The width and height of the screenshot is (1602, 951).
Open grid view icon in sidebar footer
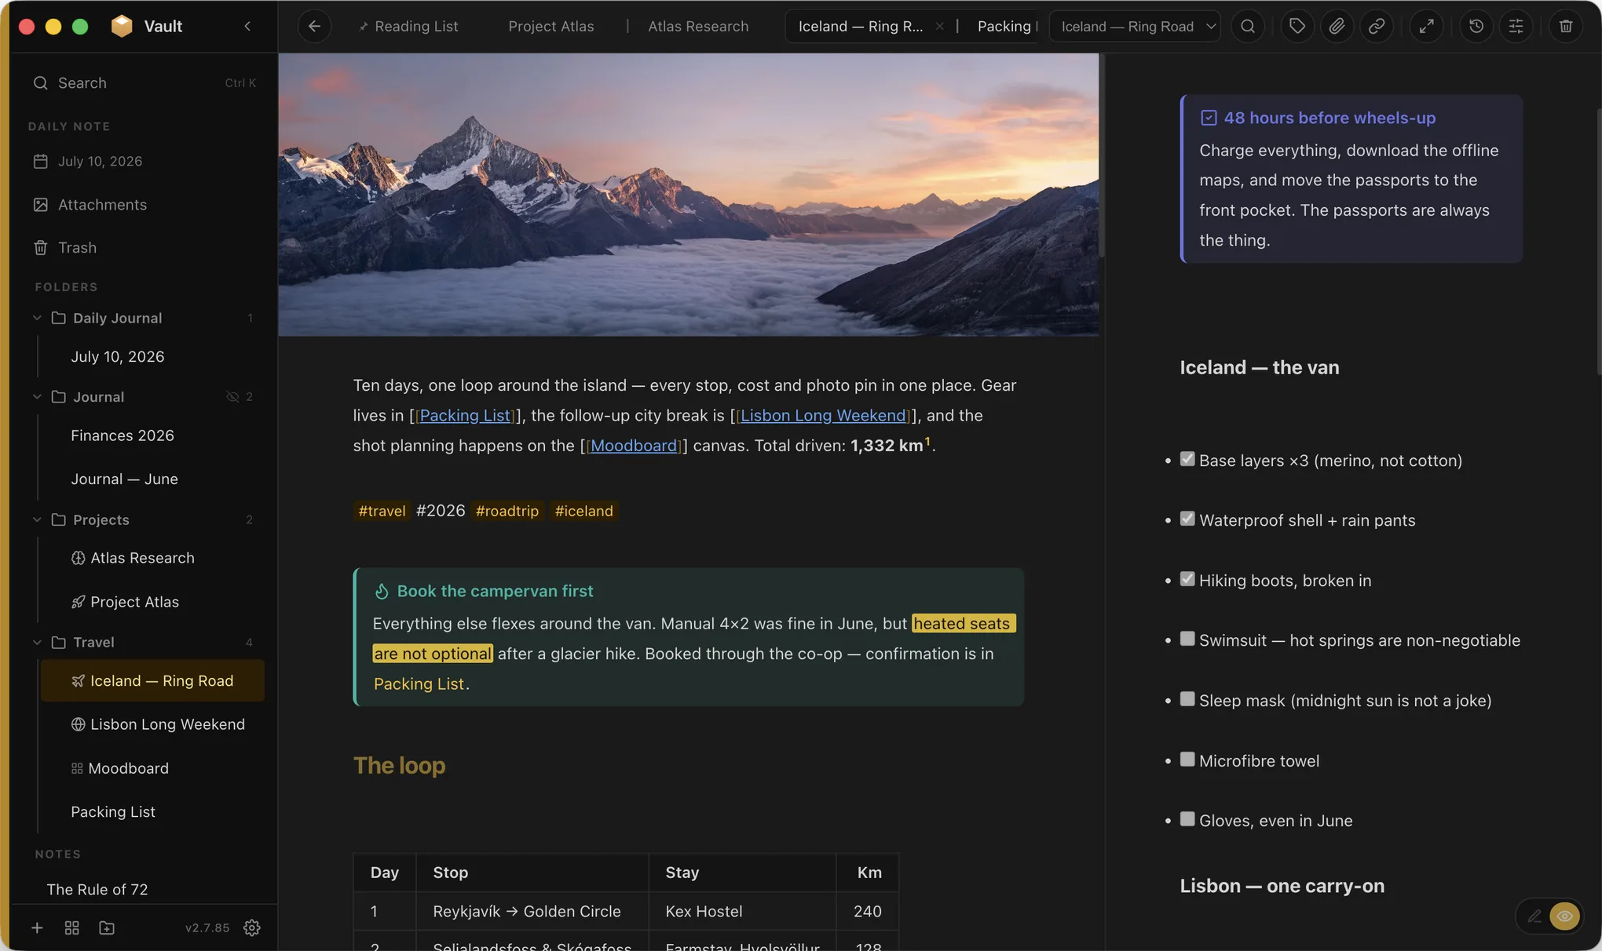coord(71,927)
